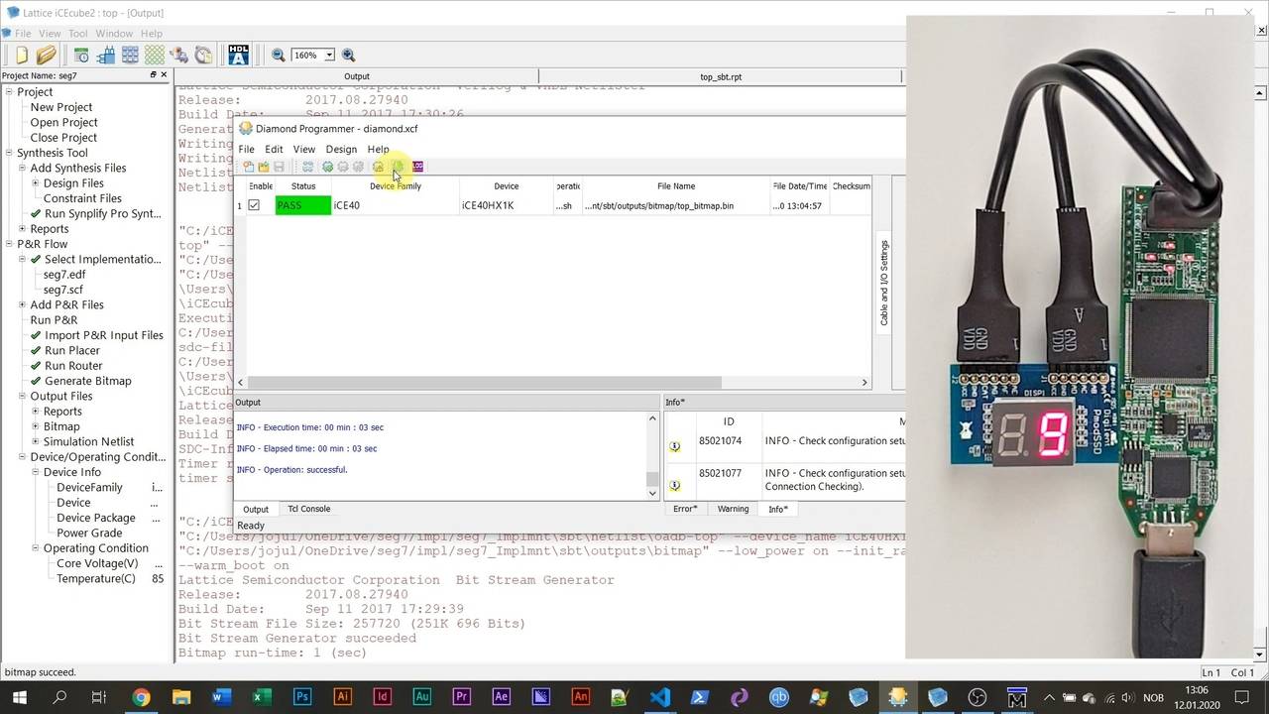Expand the Bitmap node under Output Files

pos(36,426)
